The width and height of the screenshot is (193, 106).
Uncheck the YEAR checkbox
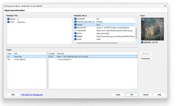coord(76,39)
